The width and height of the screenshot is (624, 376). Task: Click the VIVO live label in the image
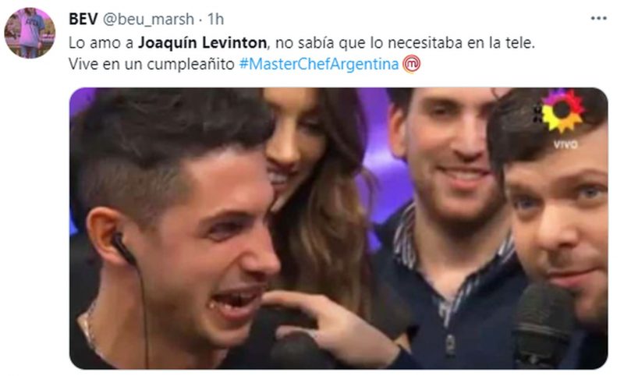(565, 144)
